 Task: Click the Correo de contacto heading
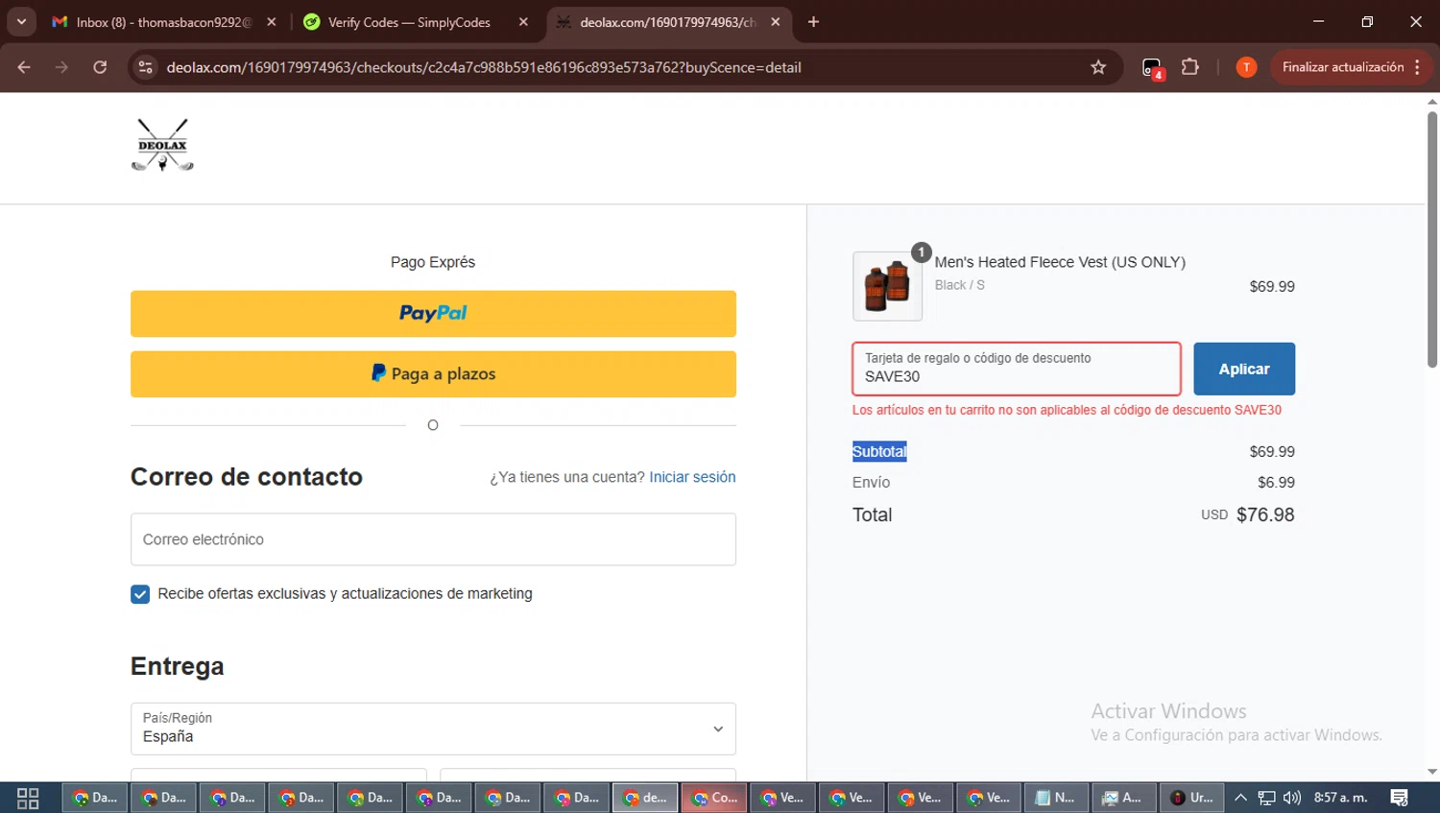[x=247, y=477]
